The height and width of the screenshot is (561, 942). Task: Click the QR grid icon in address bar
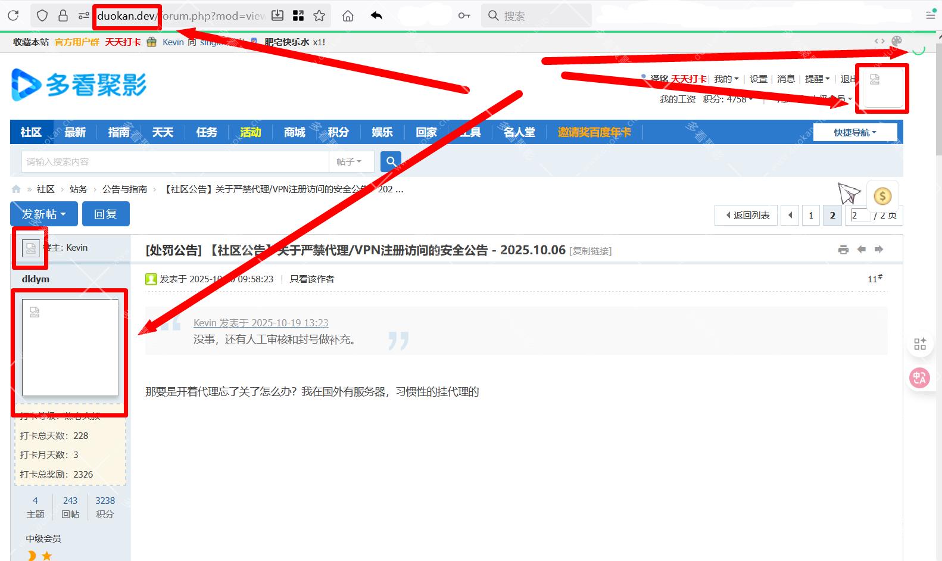click(x=298, y=15)
